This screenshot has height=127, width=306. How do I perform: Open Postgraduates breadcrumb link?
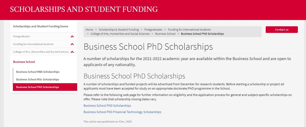(153, 30)
